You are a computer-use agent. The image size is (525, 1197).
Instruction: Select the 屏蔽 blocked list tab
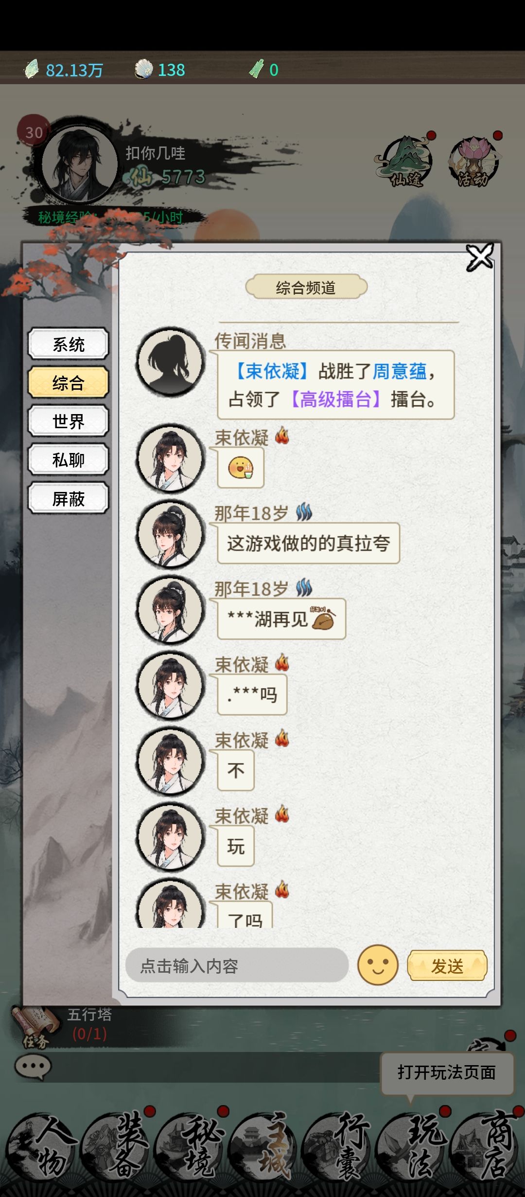point(68,499)
